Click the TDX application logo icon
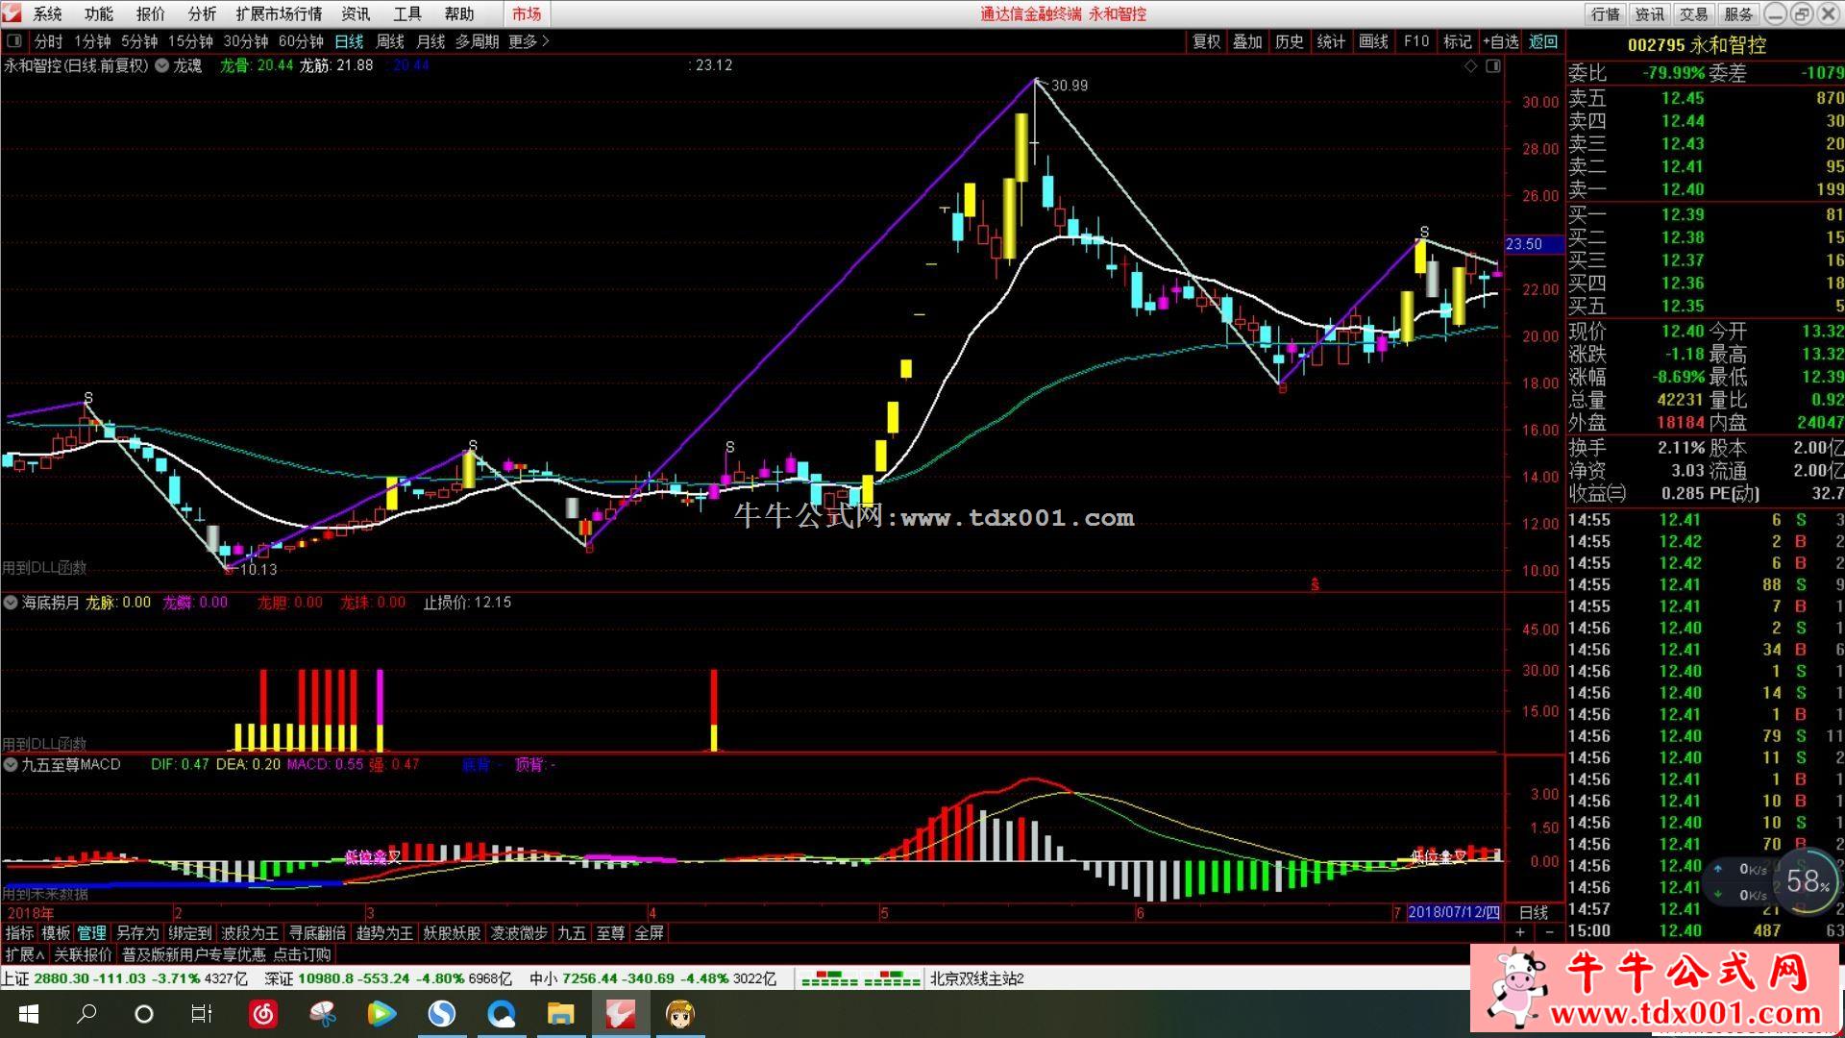The width and height of the screenshot is (1845, 1038). (12, 13)
